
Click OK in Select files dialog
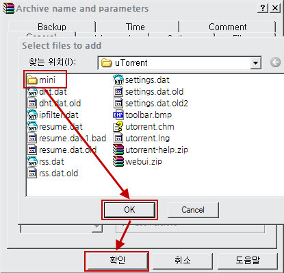pos(129,210)
